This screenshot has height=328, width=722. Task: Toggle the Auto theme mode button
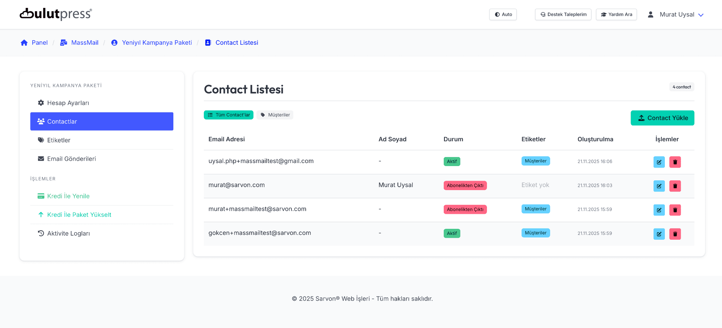coord(503,15)
